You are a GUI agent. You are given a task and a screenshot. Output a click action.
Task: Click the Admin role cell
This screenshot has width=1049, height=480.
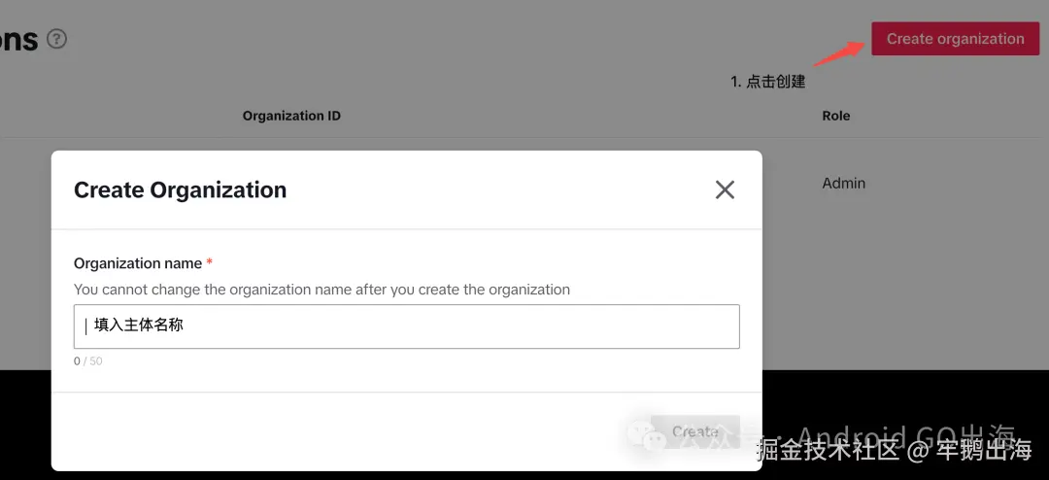[x=843, y=183]
